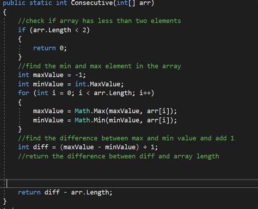
Task: Click the maxValue declaration set to -1
Action: click(x=52, y=75)
